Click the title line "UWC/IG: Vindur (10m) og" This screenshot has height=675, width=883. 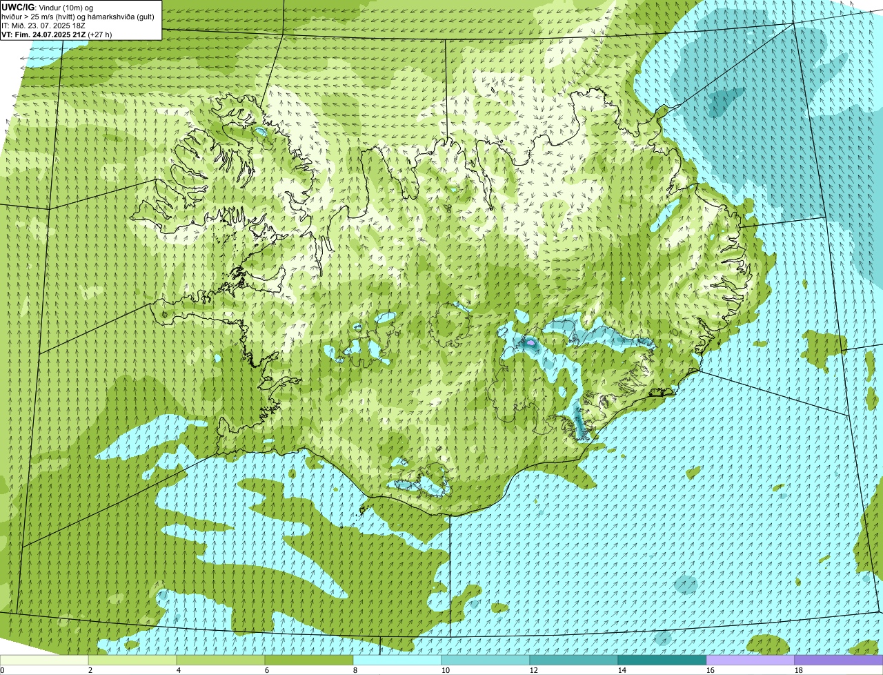(47, 7)
